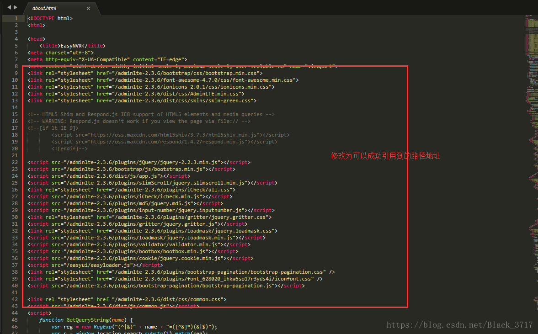
Task: Click the bootstrap-pagination.js script line
Action: click(x=166, y=286)
